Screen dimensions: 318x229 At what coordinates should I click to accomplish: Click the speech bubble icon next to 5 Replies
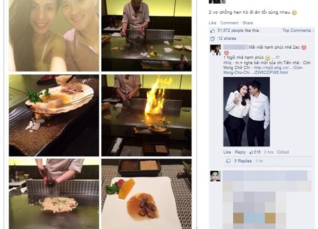pyautogui.click(x=228, y=161)
